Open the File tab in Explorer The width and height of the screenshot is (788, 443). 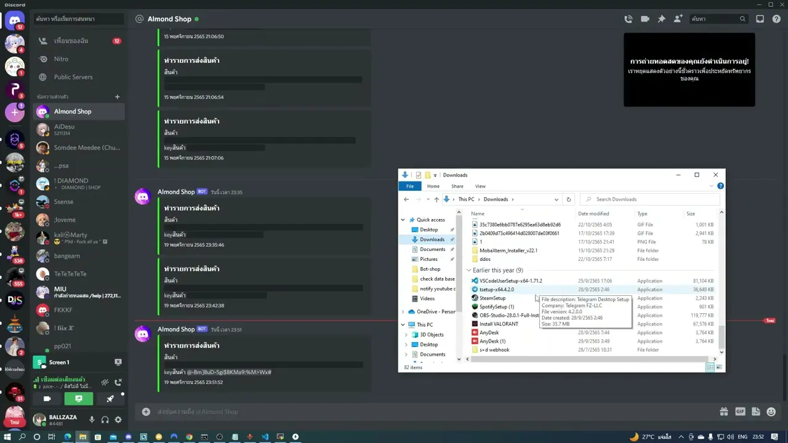click(x=409, y=186)
